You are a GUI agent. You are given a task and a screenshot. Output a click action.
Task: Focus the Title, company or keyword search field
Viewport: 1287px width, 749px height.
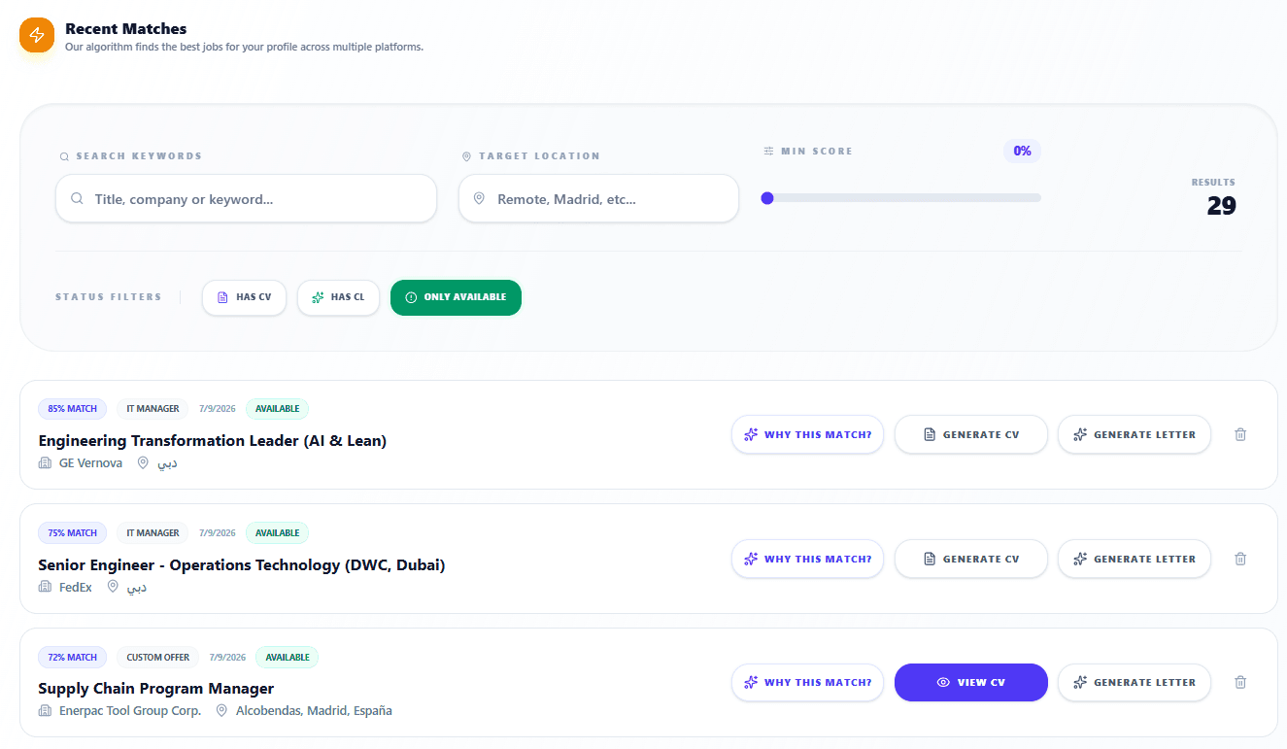coord(246,199)
